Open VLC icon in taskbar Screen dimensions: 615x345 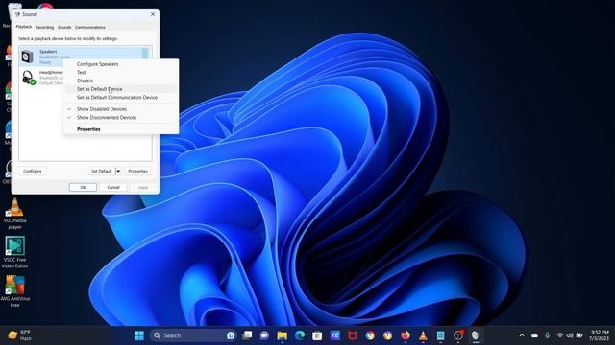tap(423, 335)
